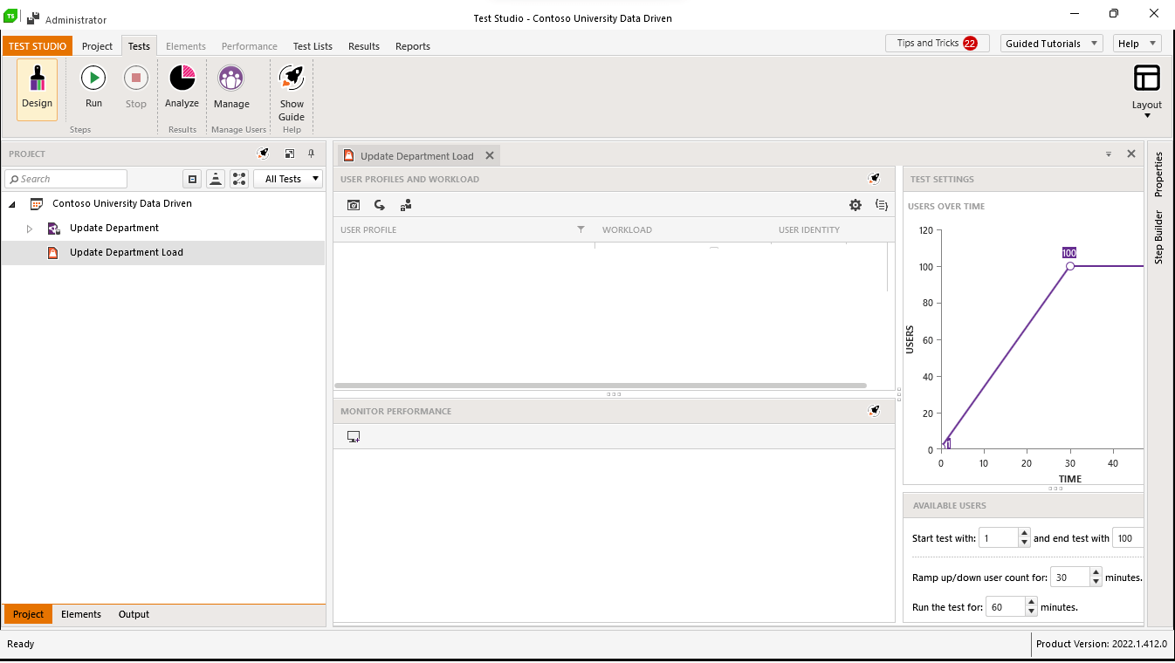Screen dimensions: 1175x663
Task: Switch to bottom Project tab
Action: tap(28, 614)
